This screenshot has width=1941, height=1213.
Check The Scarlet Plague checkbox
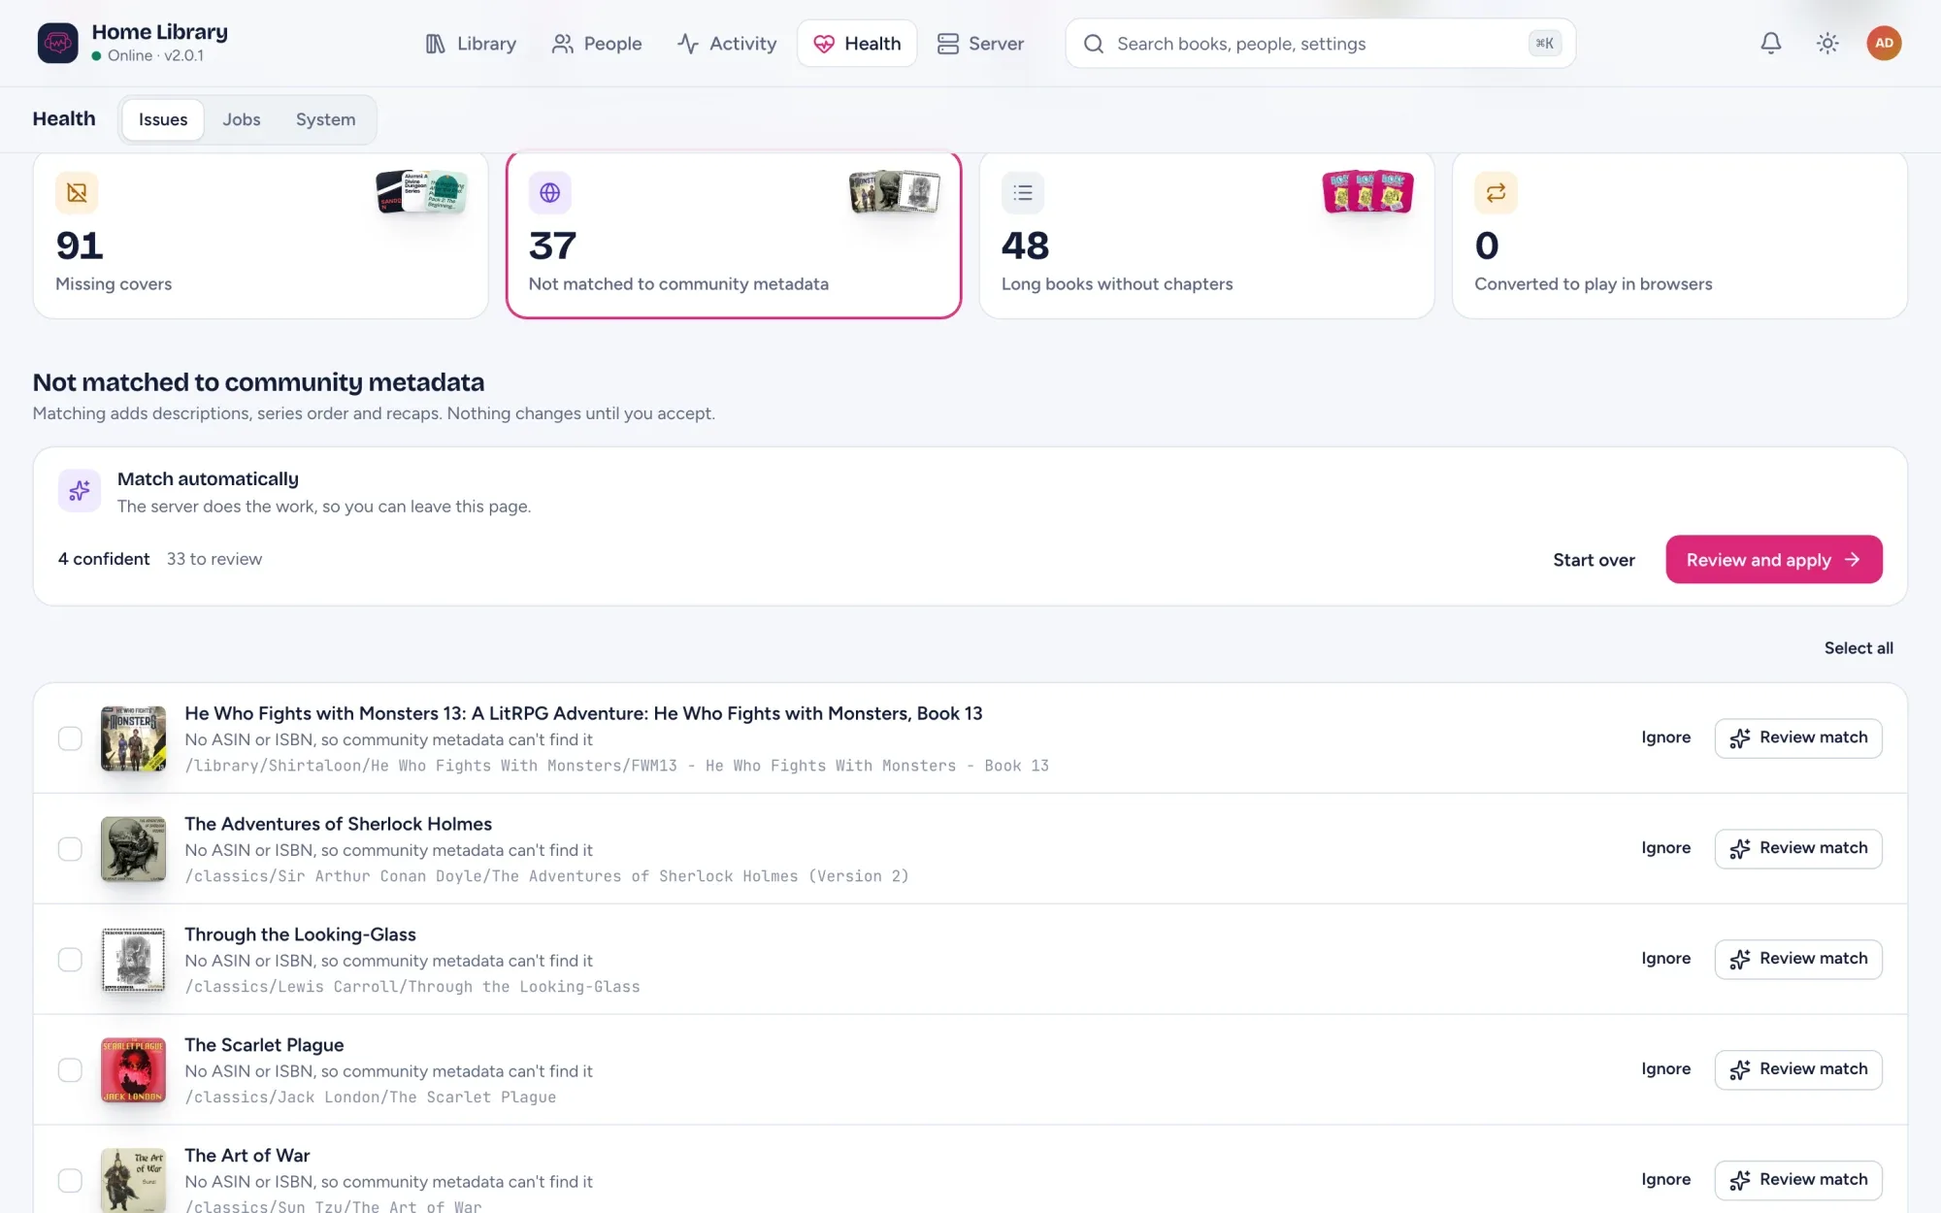tap(70, 1070)
